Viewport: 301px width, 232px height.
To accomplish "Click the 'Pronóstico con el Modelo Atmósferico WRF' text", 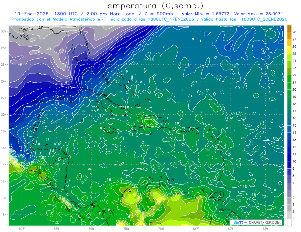I will coord(61,19).
